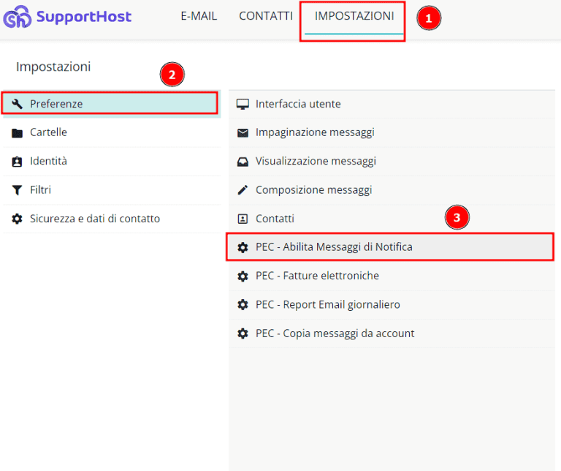The image size is (561, 471).
Task: Click the monitor icon beside Interfaccia utente
Action: coord(243,104)
